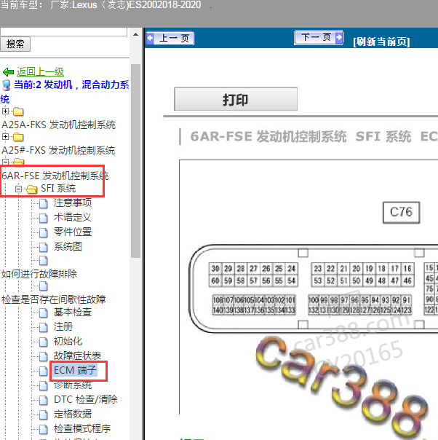Click document icon beside 检查模式程序
This screenshot has height=440, width=438.
pos(44,430)
